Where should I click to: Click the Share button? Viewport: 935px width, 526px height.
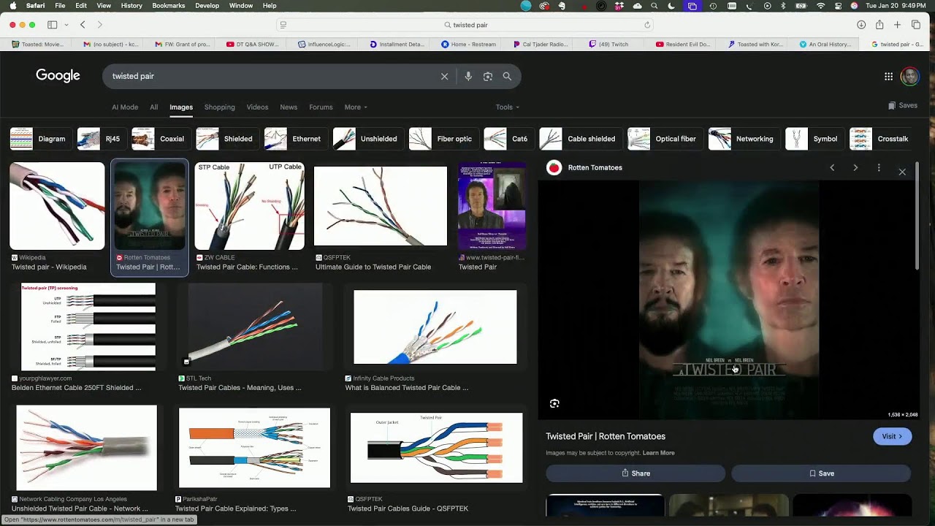coord(636,473)
